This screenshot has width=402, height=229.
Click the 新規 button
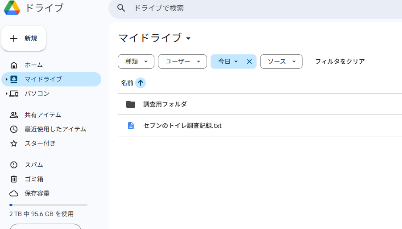pyautogui.click(x=24, y=38)
